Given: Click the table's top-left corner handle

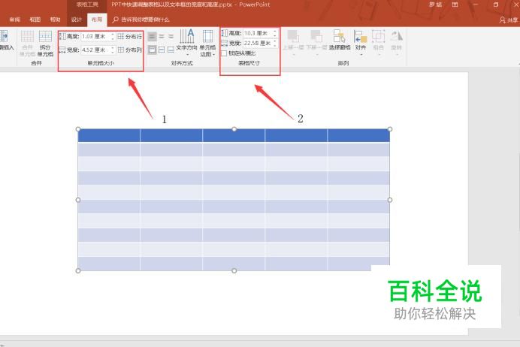Looking at the screenshot, I should click(x=78, y=129).
